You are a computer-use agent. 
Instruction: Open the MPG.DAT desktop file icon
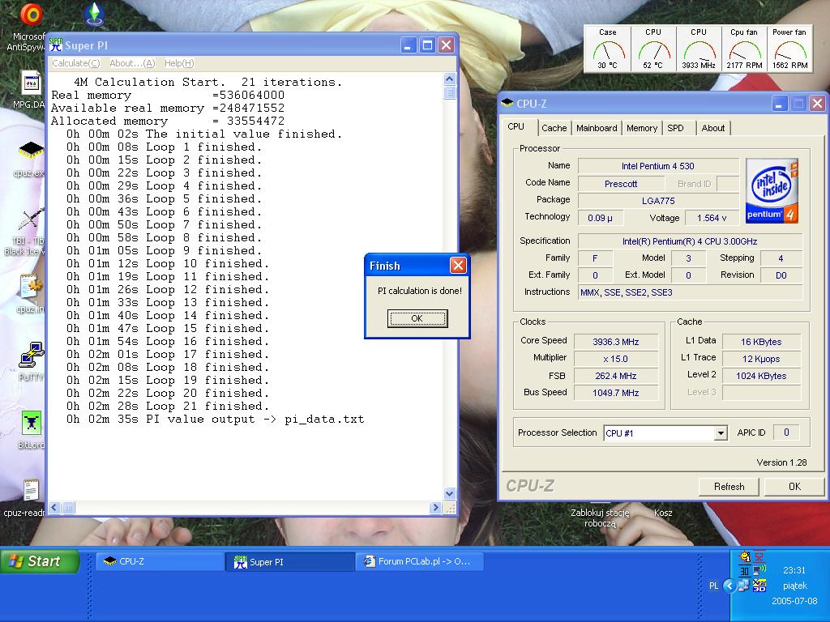pos(31,84)
